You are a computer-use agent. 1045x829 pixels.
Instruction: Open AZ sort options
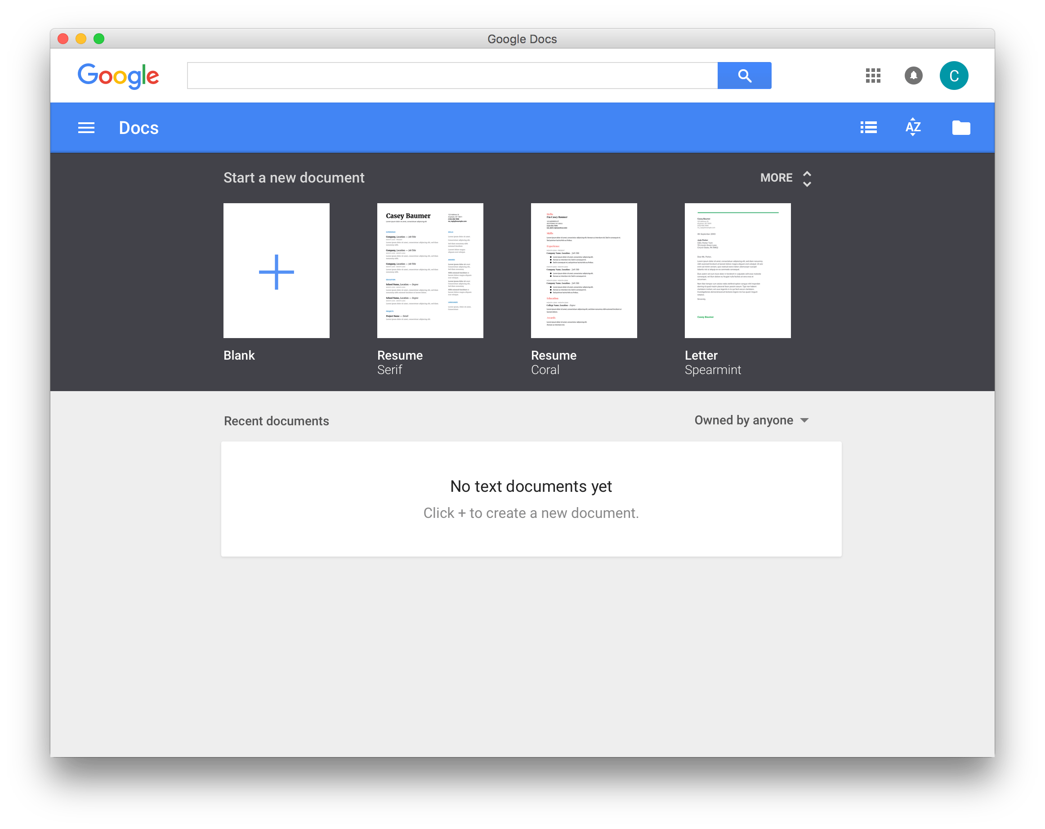[x=913, y=127]
